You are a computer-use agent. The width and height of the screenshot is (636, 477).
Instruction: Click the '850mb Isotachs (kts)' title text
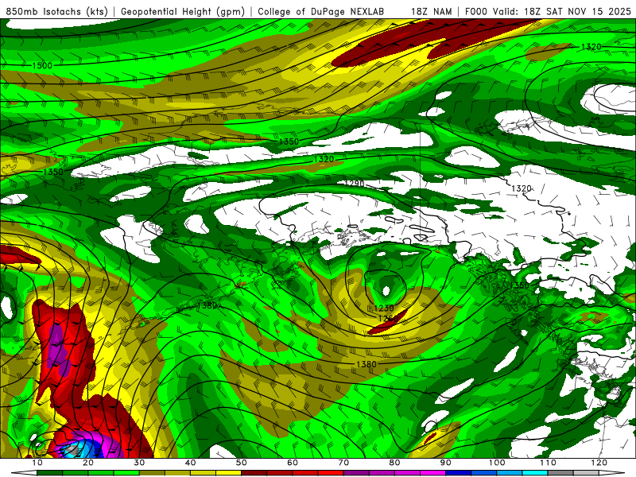click(56, 11)
